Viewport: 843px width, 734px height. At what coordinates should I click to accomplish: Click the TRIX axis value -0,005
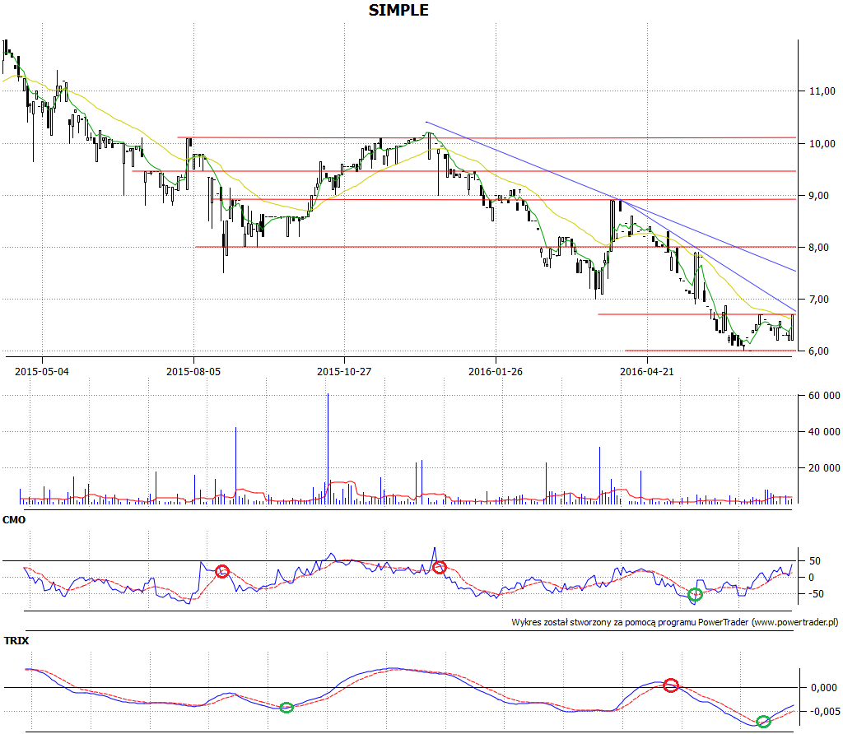pyautogui.click(x=822, y=712)
